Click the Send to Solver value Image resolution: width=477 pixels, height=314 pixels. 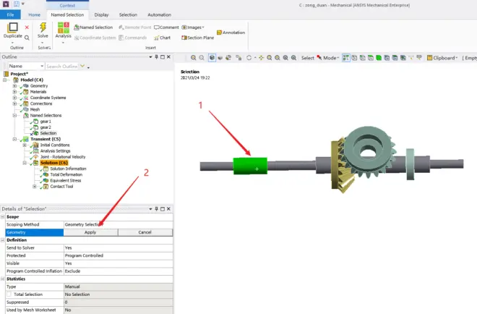pos(118,248)
